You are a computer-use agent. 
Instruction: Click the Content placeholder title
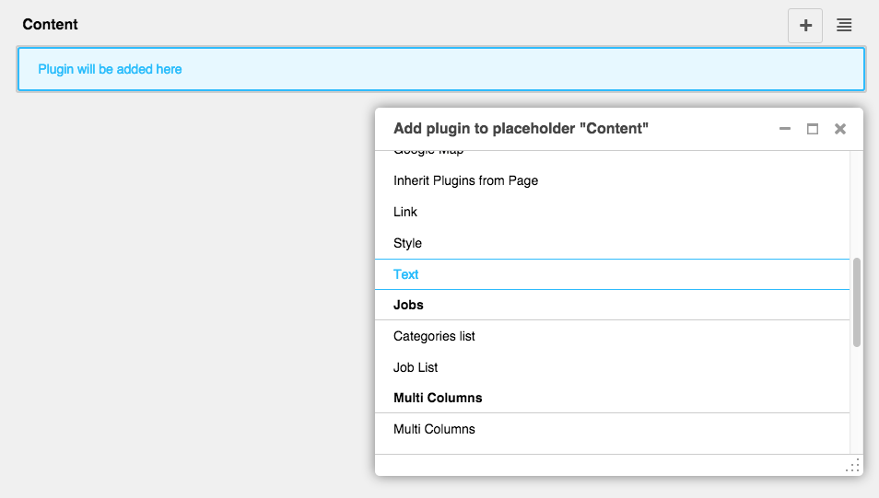[x=51, y=25]
